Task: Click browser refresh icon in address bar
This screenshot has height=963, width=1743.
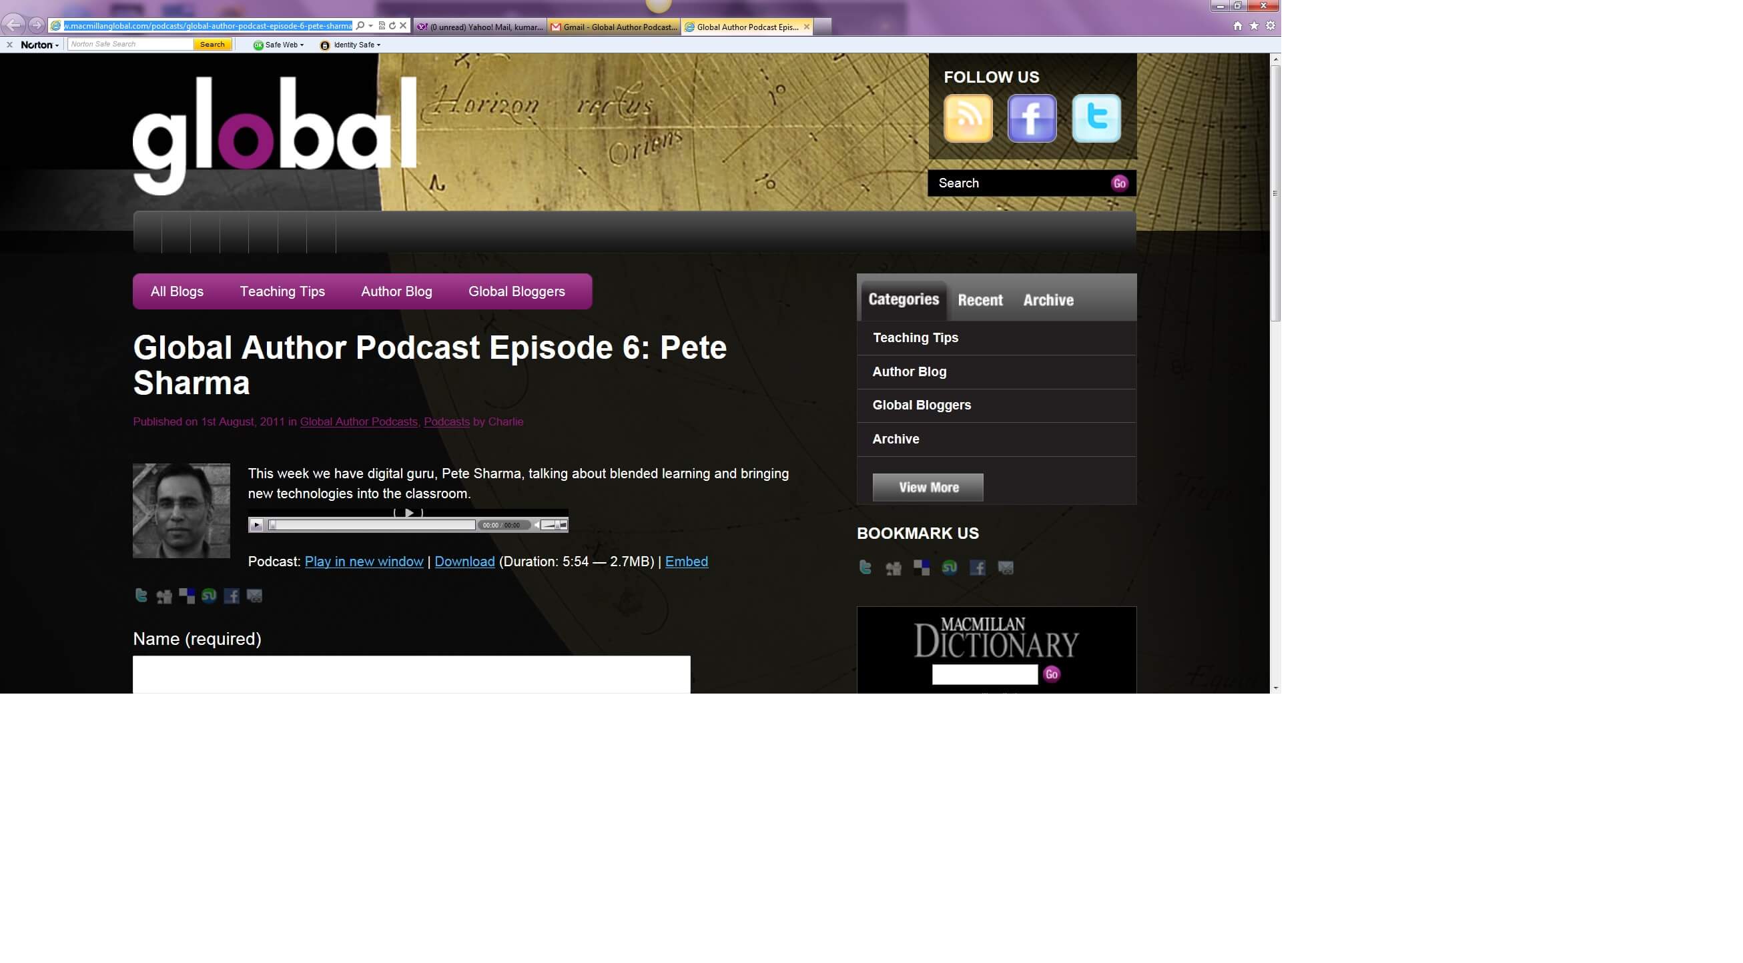Action: 392,26
